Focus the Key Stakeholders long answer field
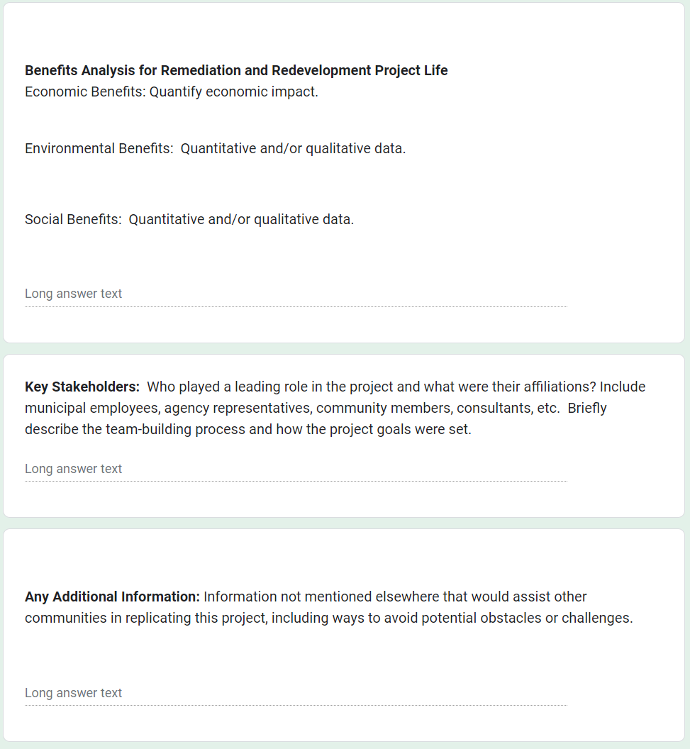The width and height of the screenshot is (690, 749). pyautogui.click(x=295, y=469)
